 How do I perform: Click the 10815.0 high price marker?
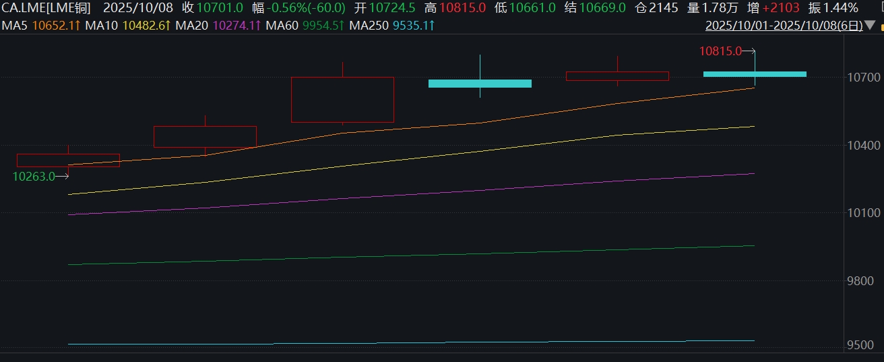tap(720, 51)
